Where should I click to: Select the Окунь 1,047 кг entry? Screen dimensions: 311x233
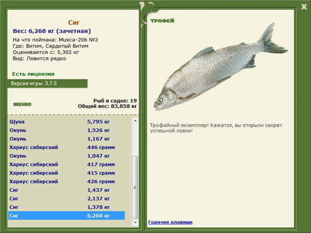click(67, 156)
